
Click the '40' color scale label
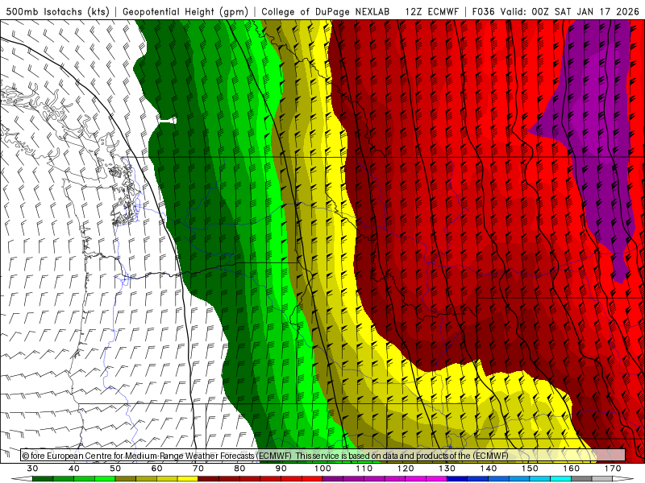coord(74,469)
